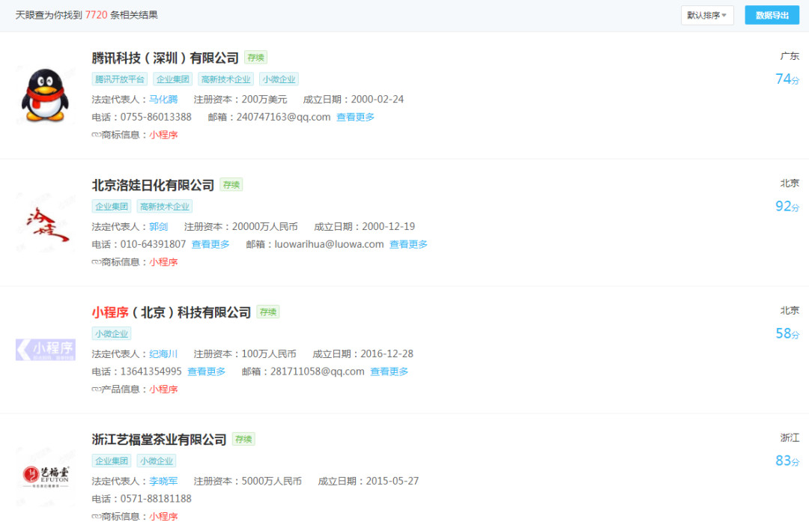Open the 艺福堂 EFUTON logo thumbnail

[46, 477]
